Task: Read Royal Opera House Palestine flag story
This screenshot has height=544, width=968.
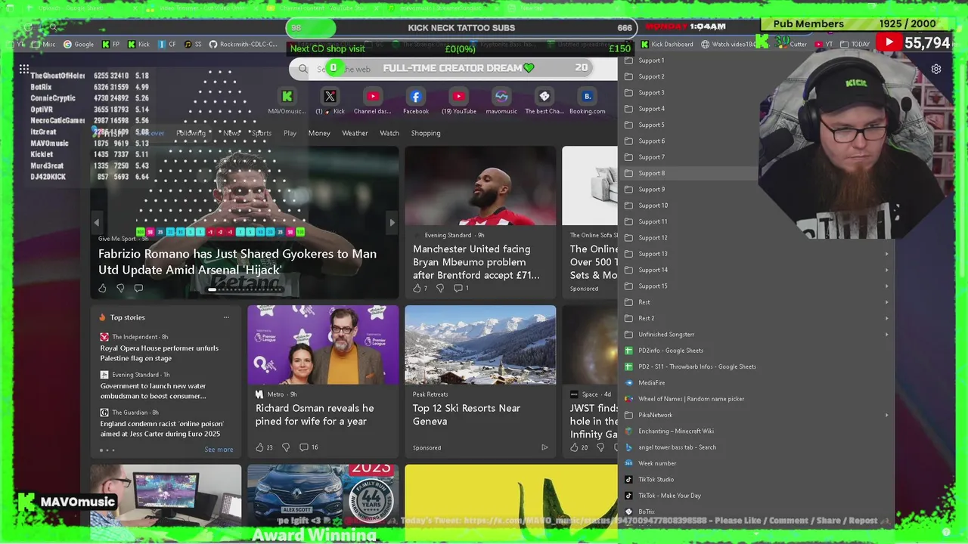Action: click(160, 353)
